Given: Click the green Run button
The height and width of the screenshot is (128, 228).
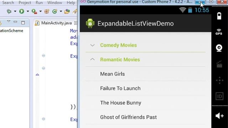Looking at the screenshot, I should tap(22, 11).
